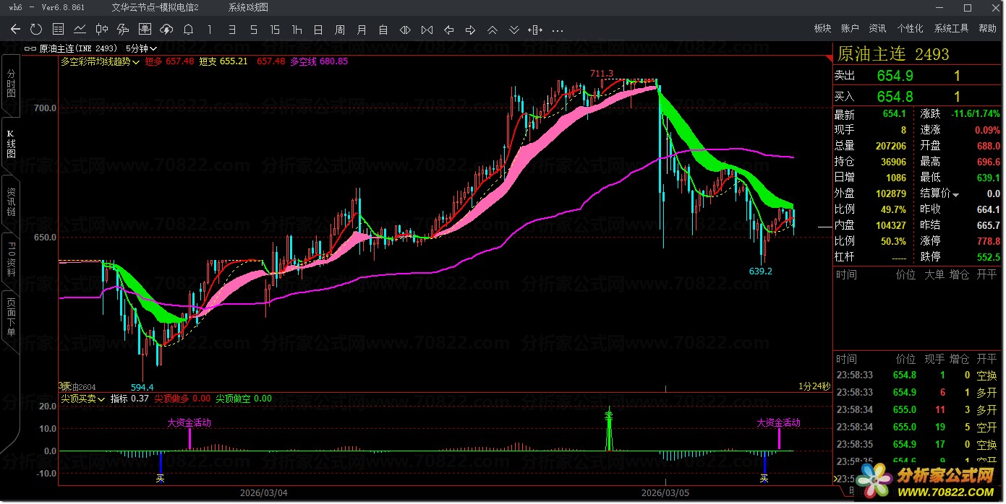Click the framed 画 drawing icon
Image resolution: width=1006 pixels, height=504 pixels.
(x=145, y=30)
